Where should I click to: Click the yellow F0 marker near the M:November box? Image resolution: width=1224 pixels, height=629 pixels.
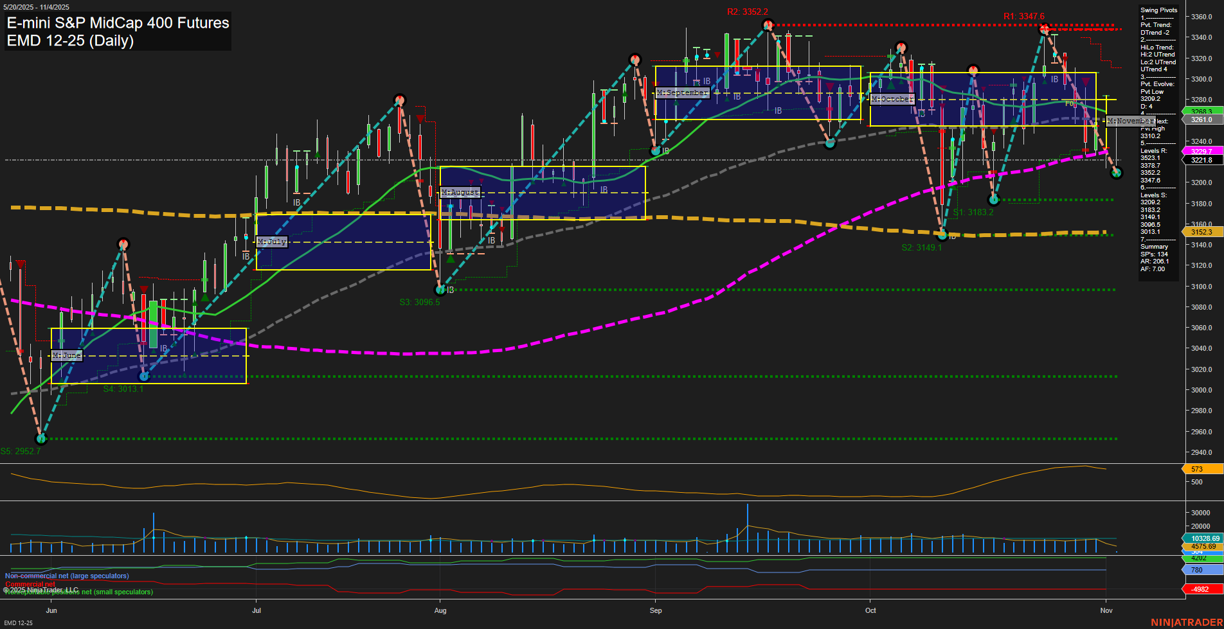click(1069, 103)
